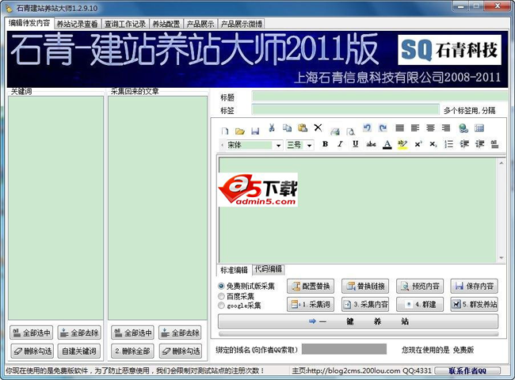Apply subscript formatting
The image size is (515, 380).
(433, 144)
